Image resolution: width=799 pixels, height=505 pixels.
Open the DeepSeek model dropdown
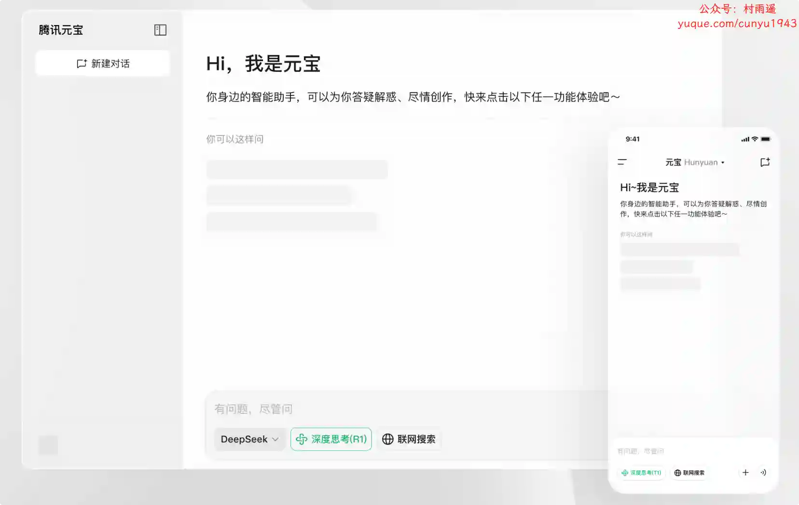(249, 439)
